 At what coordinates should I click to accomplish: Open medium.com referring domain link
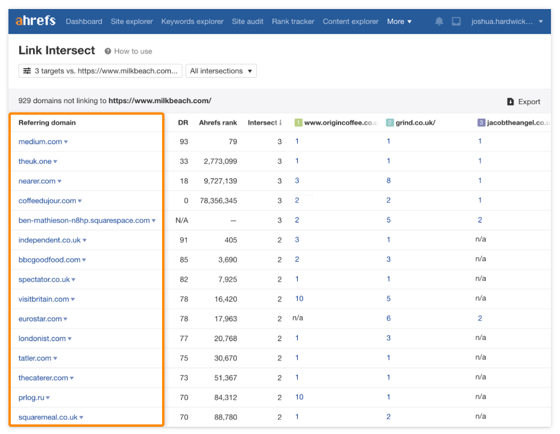40,142
